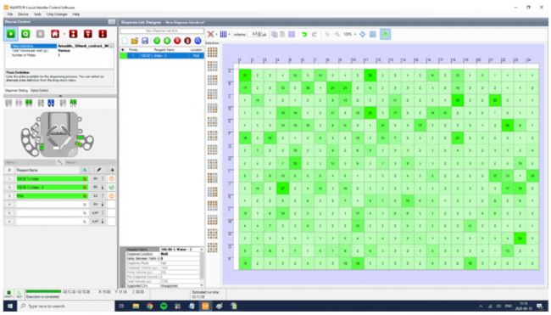This screenshot has width=551, height=315.
Task: Click the gray Stop square icon
Action: pos(41,34)
